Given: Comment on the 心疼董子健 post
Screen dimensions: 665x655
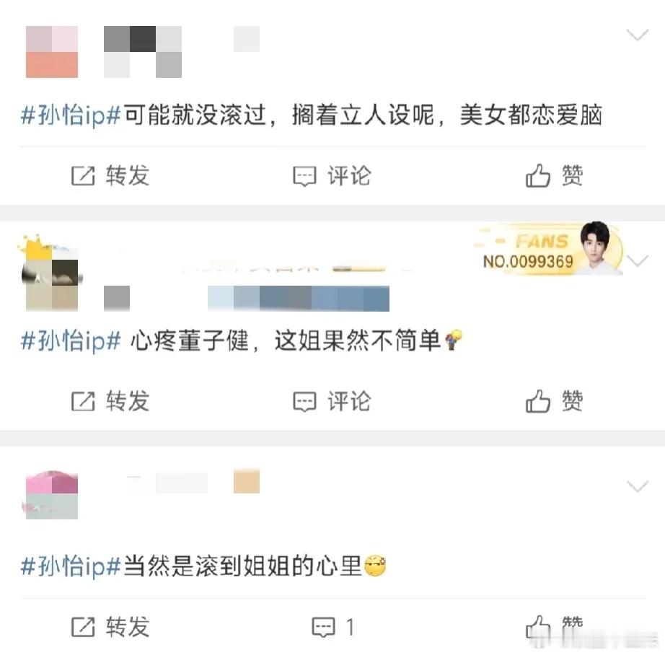Looking at the screenshot, I should (332, 401).
